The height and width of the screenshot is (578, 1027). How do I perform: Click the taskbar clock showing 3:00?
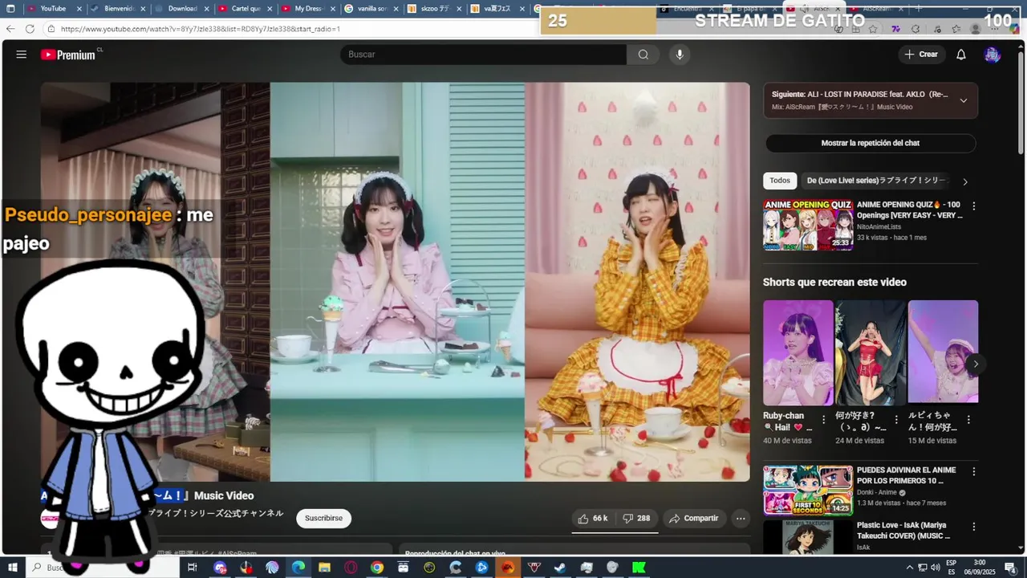tap(979, 568)
